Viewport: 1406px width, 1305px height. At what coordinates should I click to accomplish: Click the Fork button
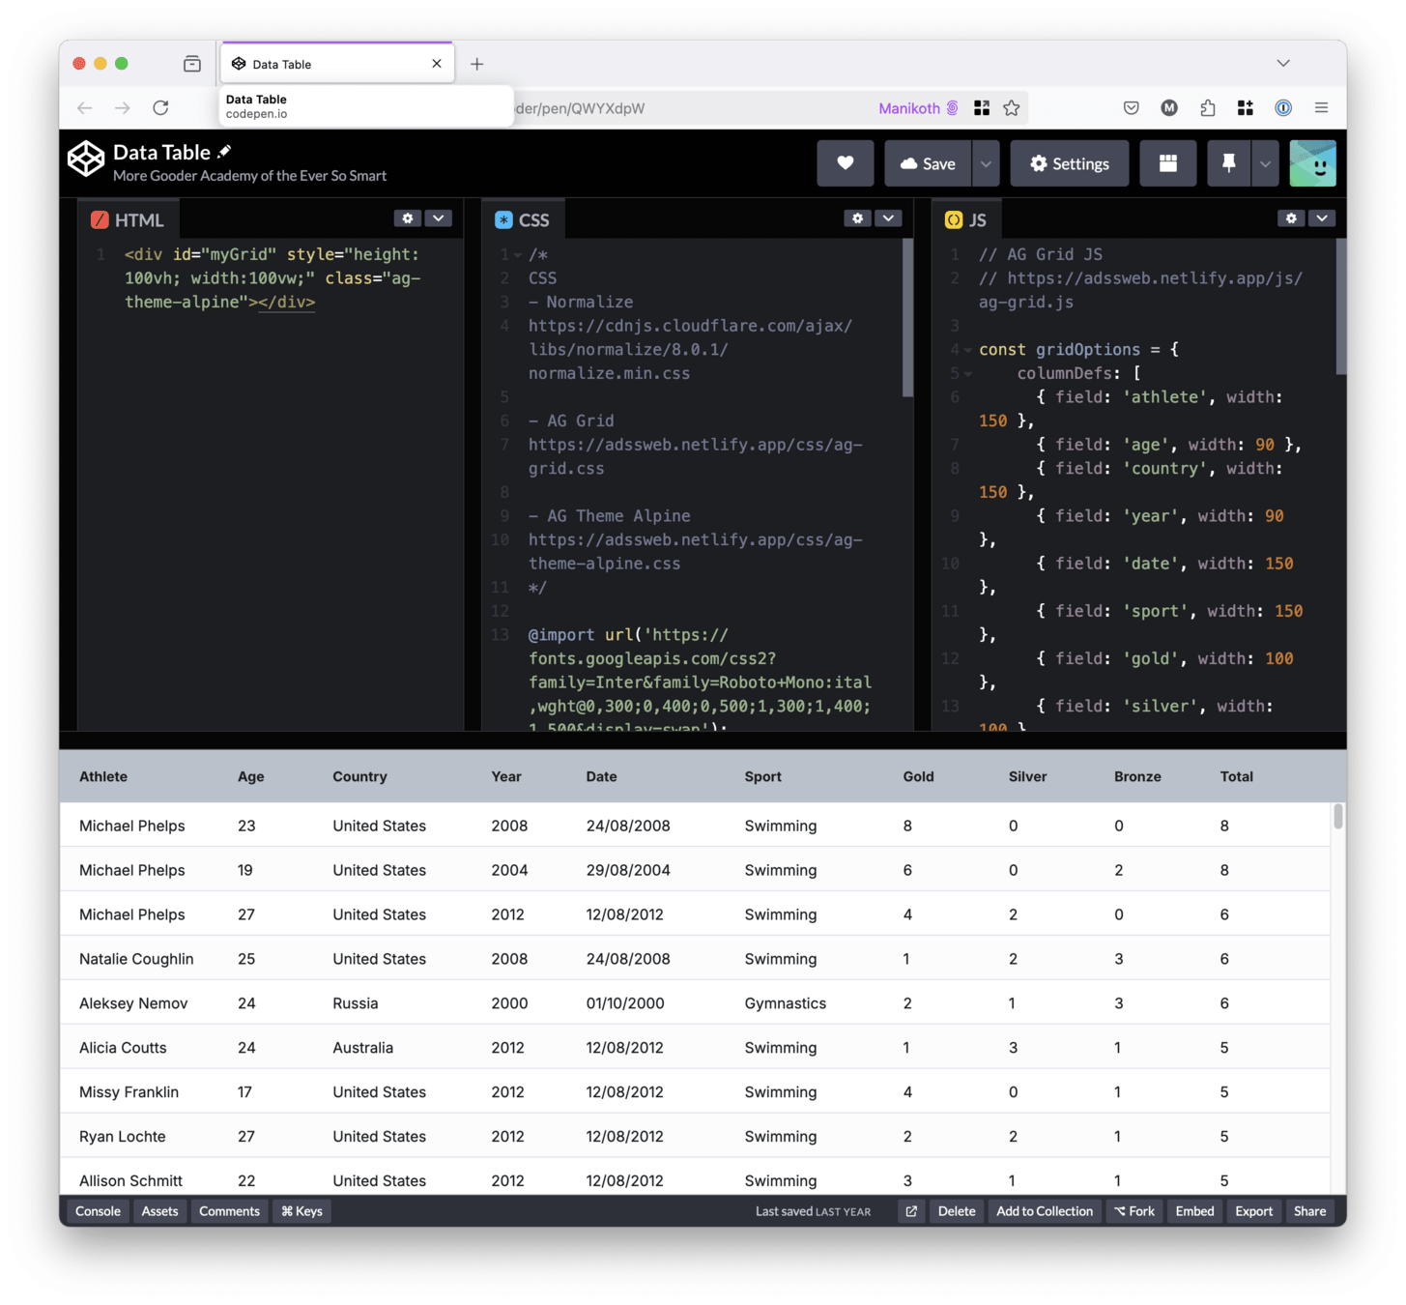(x=1134, y=1211)
